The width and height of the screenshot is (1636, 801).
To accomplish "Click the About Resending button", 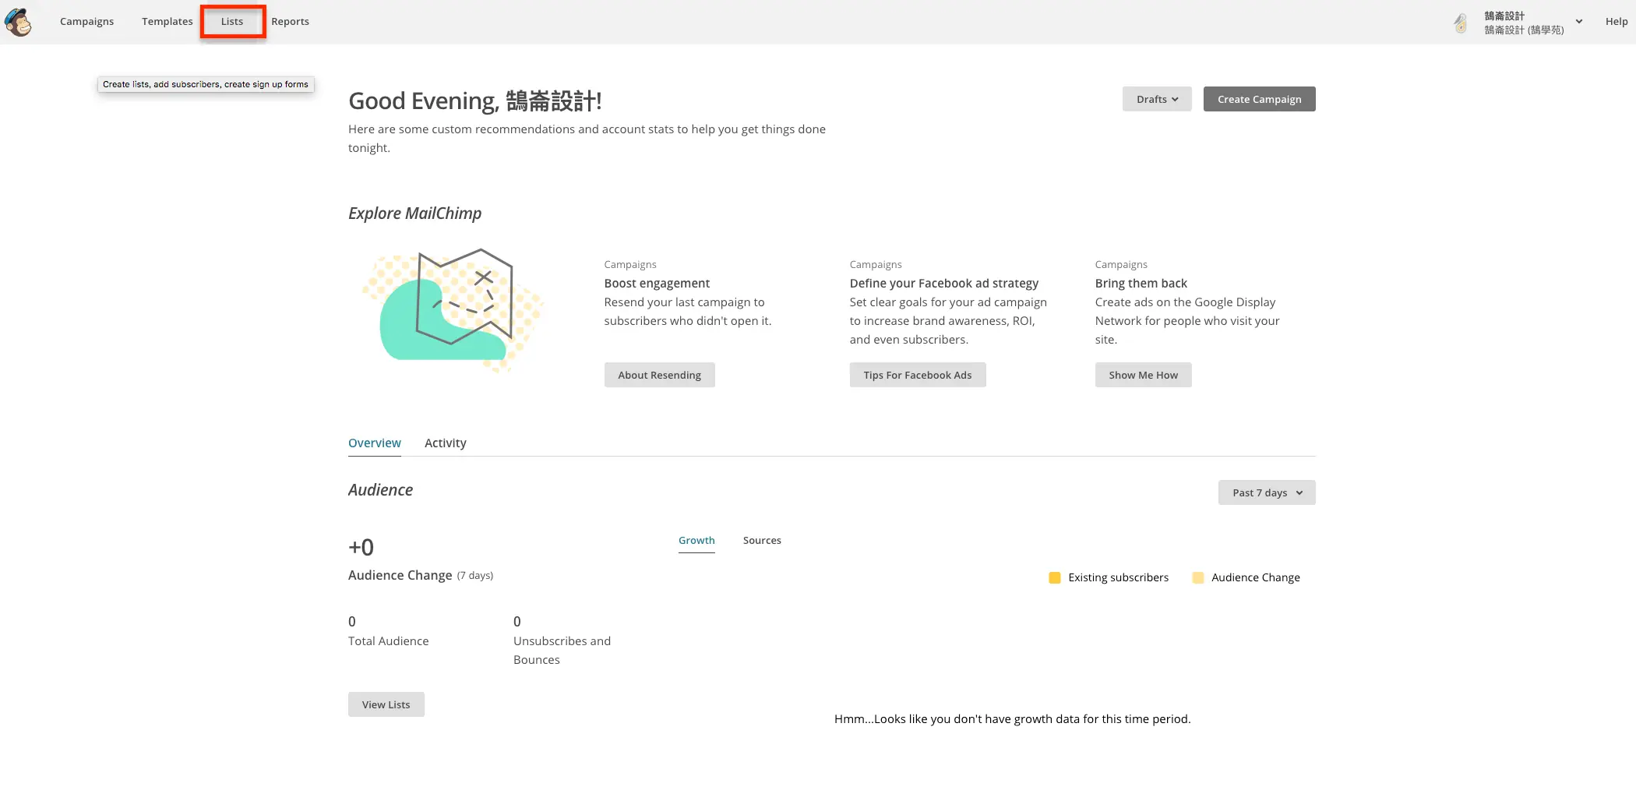I will 659,375.
